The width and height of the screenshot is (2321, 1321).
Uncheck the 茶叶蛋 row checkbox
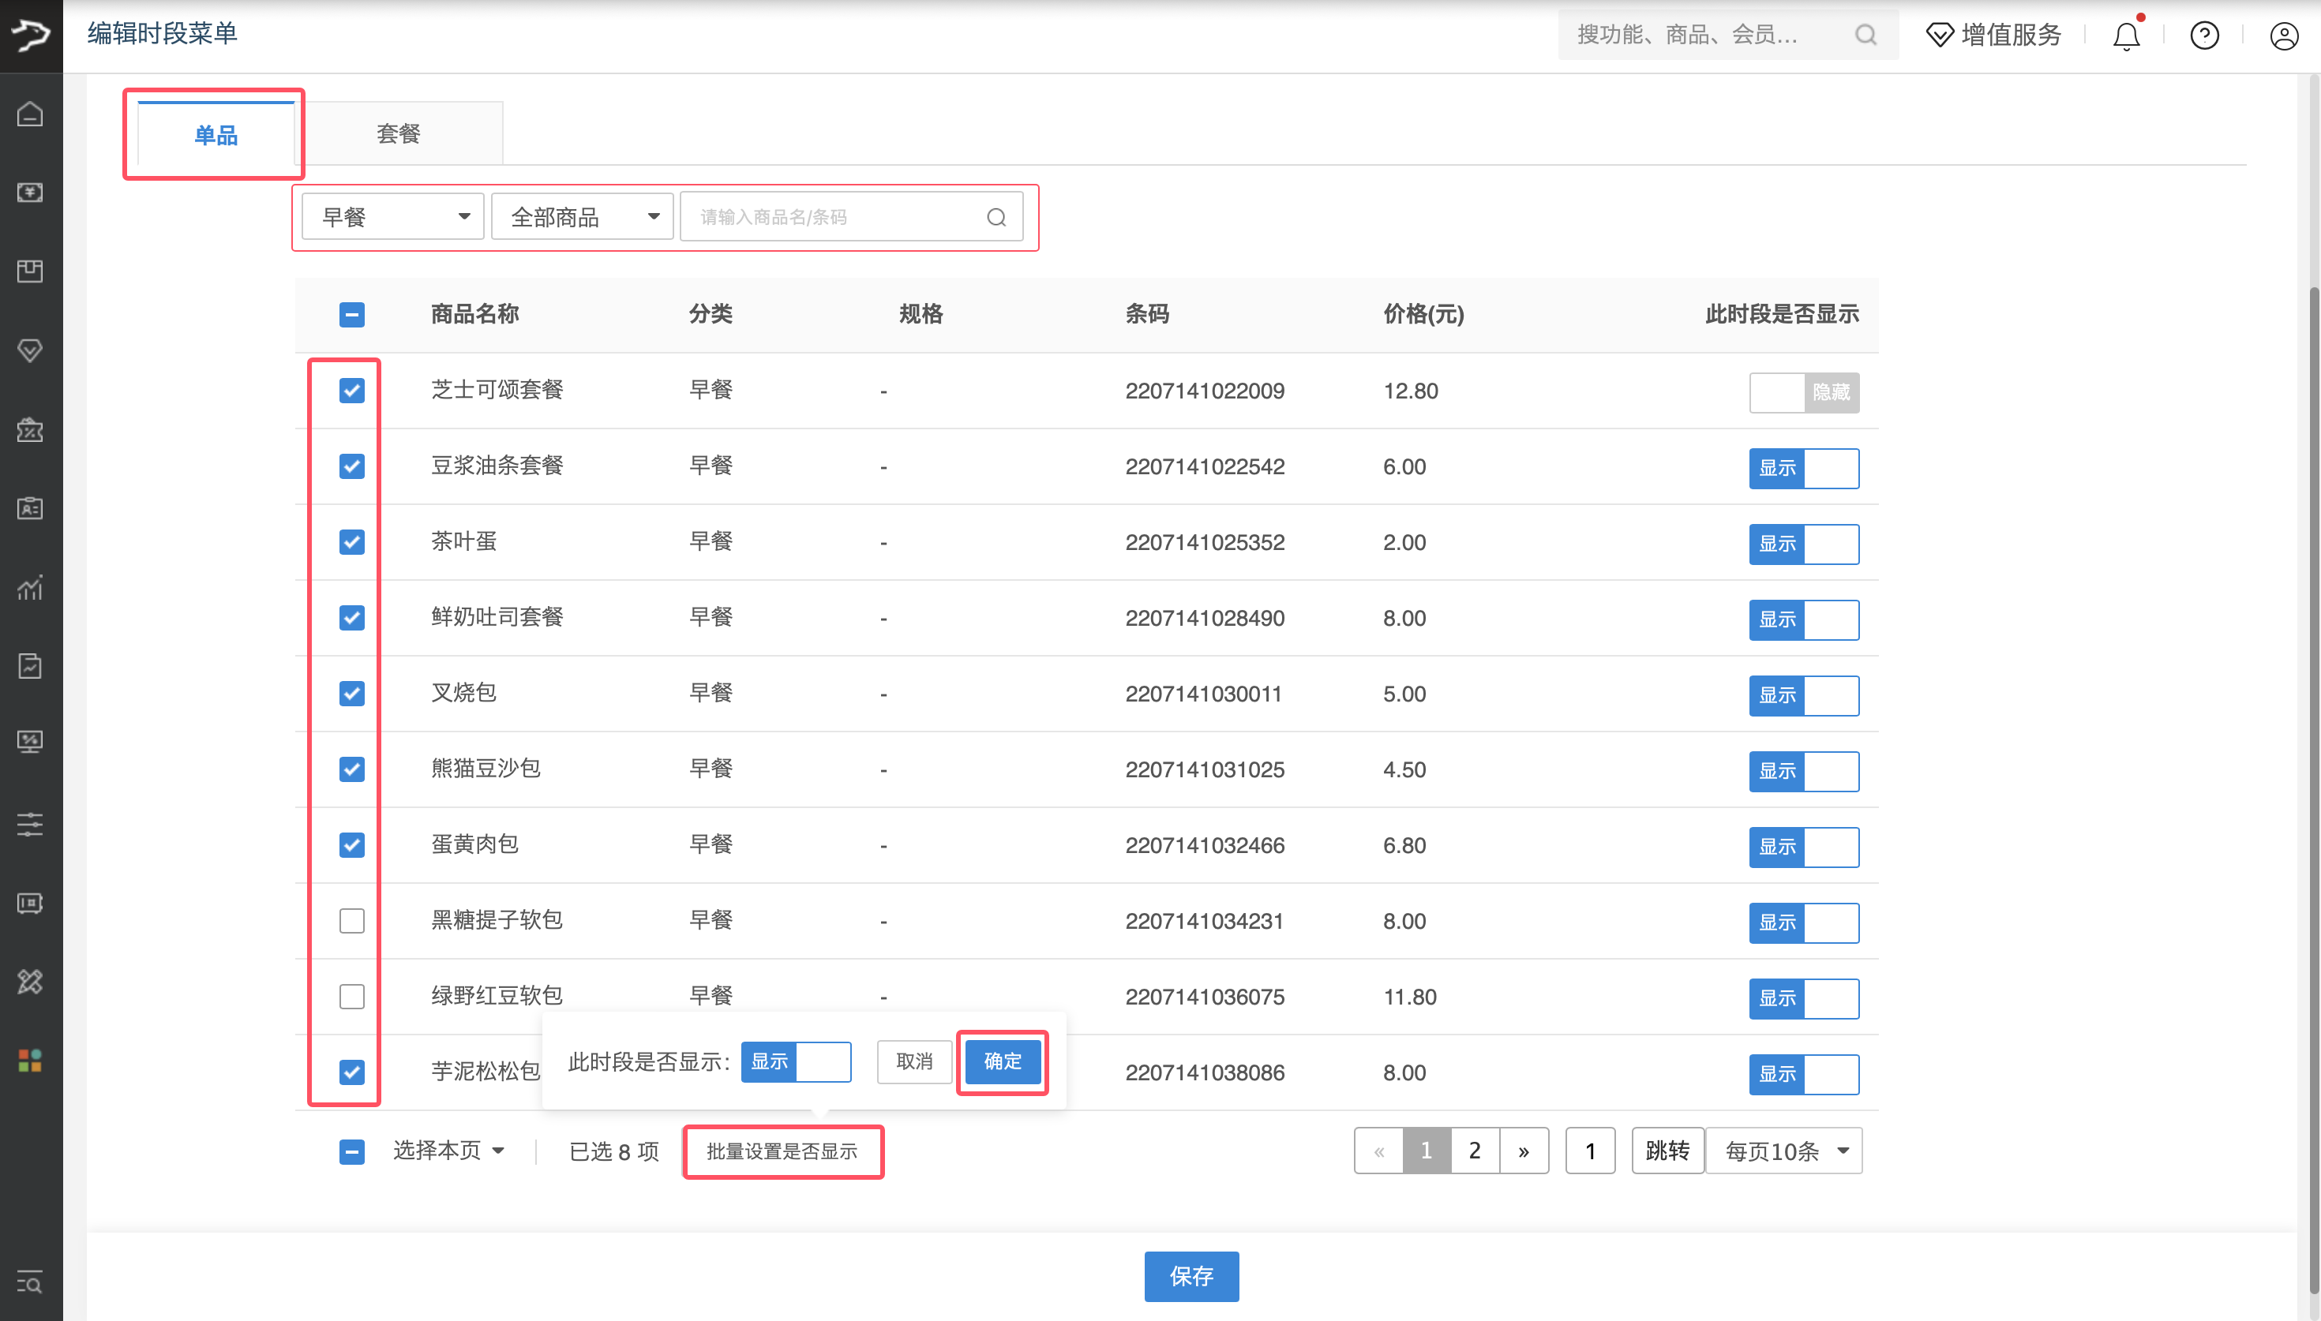click(351, 543)
